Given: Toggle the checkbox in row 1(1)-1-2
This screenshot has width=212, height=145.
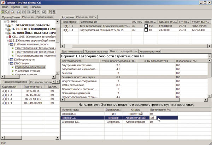Looking at the screenshot, I should pos(146,26).
